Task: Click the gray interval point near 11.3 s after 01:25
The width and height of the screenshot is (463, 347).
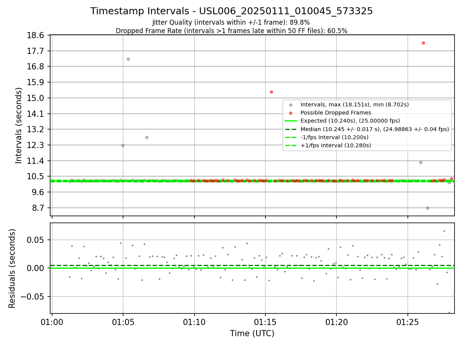Action: 421,162
